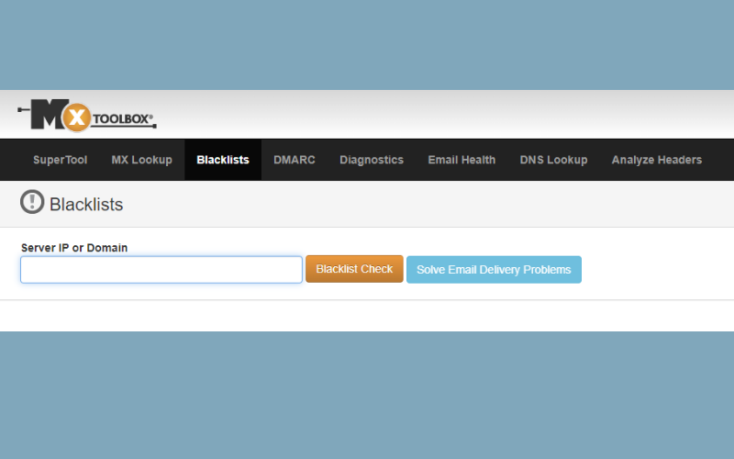This screenshot has height=459, width=734.
Task: Open the DNS Lookup tab
Action: (x=553, y=160)
